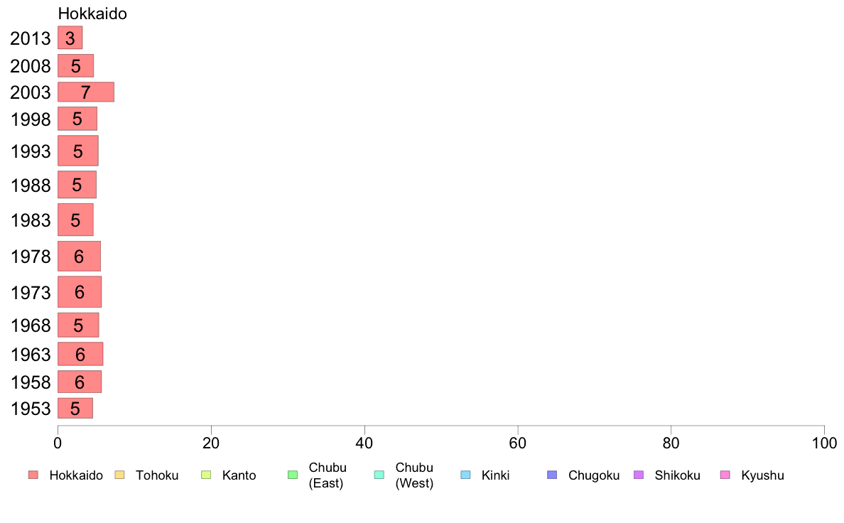The height and width of the screenshot is (523, 844).
Task: Click the Kanto yellow-green legend swatch
Action: point(206,475)
